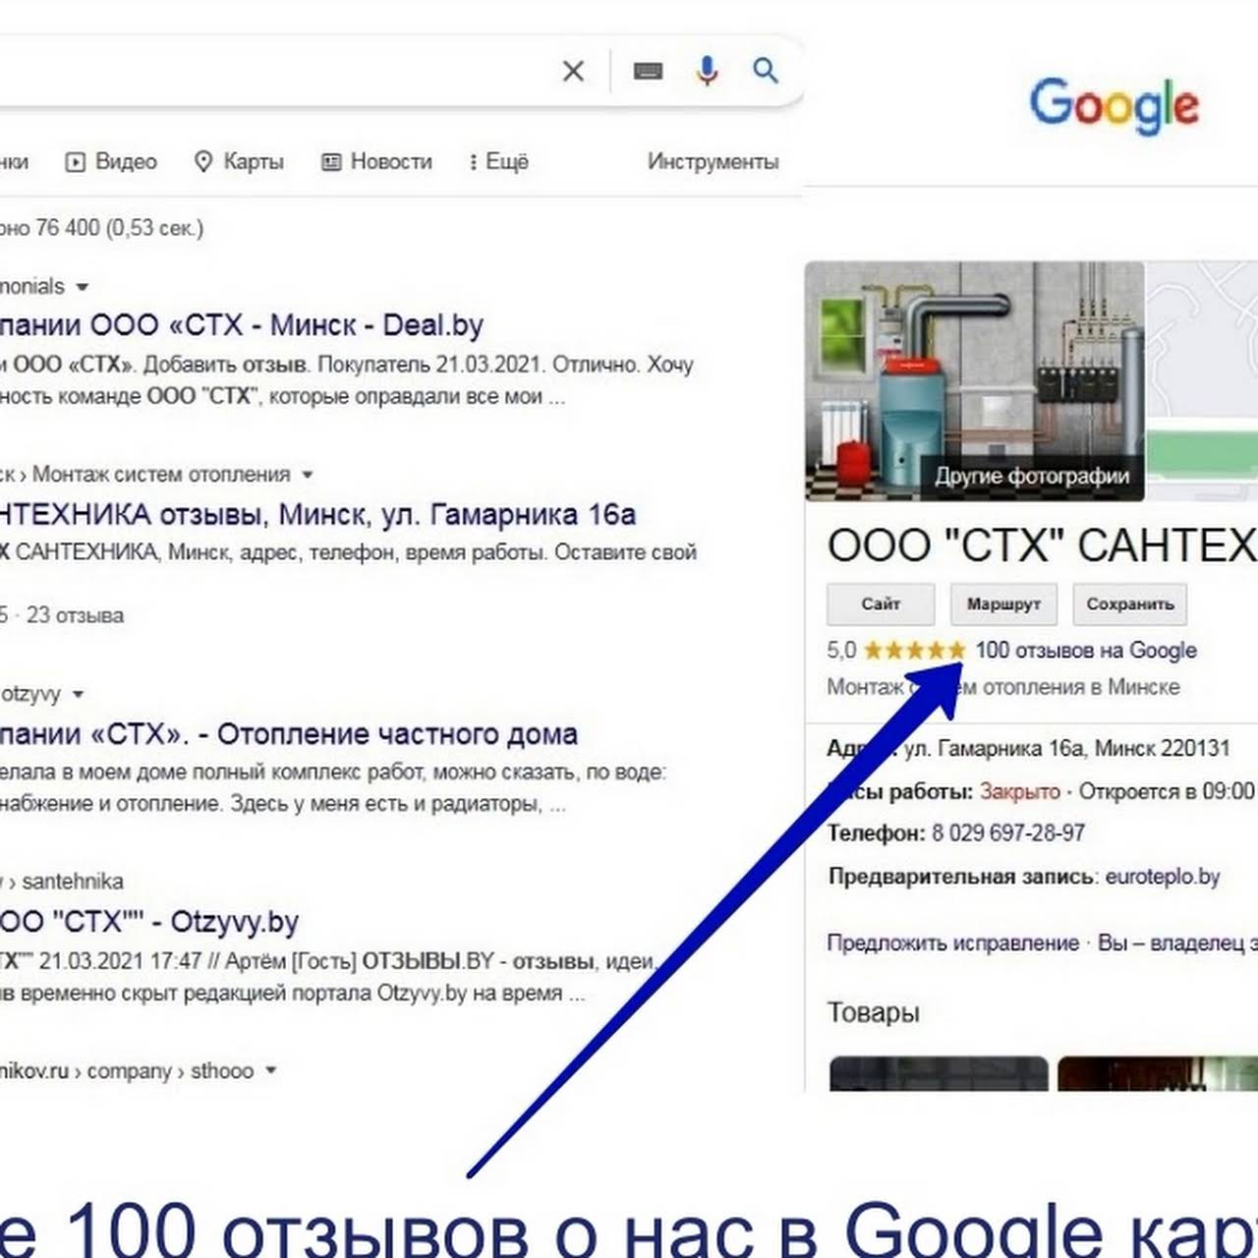Image resolution: width=1258 pixels, height=1258 pixels.
Task: Click the santehnika breadcrumb text
Action: tap(73, 882)
